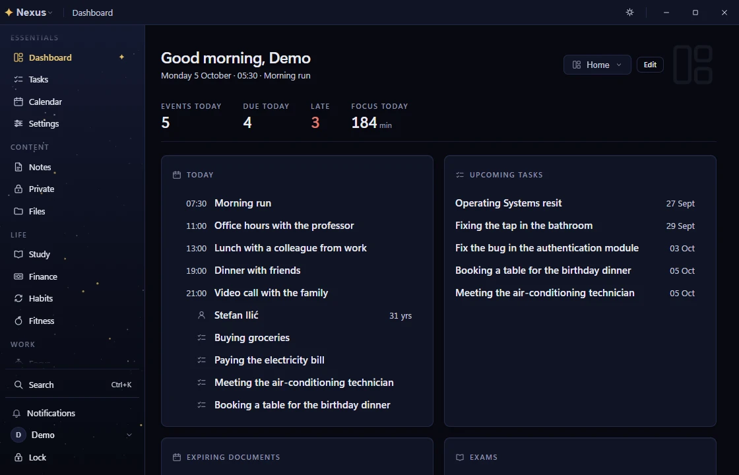739x475 pixels.
Task: Click the 31 yrs age label
Action: click(x=401, y=316)
